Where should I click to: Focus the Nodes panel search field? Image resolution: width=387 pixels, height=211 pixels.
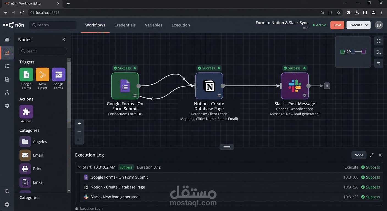pos(43,51)
